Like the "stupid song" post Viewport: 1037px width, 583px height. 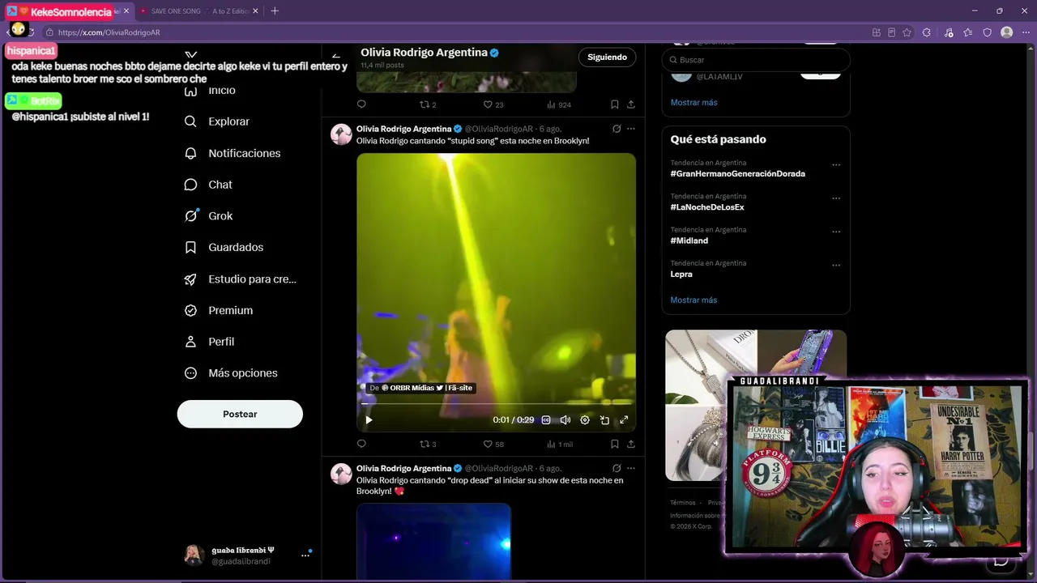[488, 444]
